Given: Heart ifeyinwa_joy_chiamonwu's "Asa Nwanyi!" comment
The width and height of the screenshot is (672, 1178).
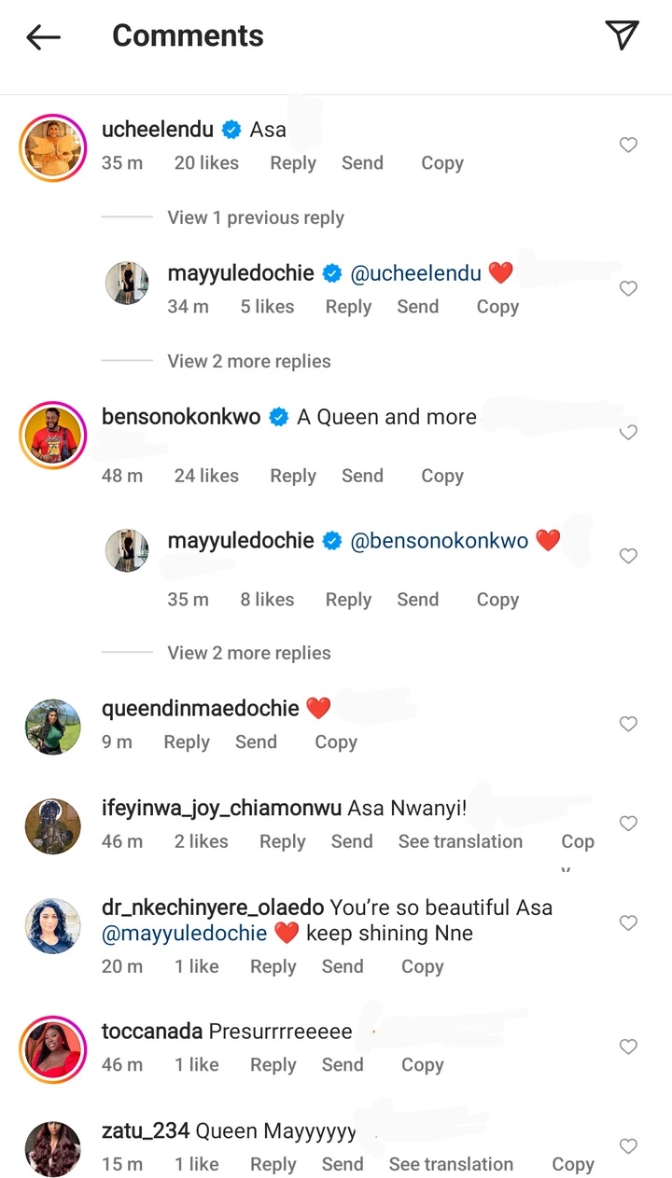Looking at the screenshot, I should pyautogui.click(x=628, y=824).
